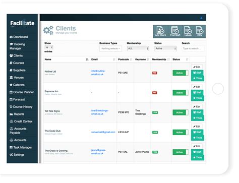Click the Facilitate logo
The width and height of the screenshot is (239, 183).
coord(22,23)
